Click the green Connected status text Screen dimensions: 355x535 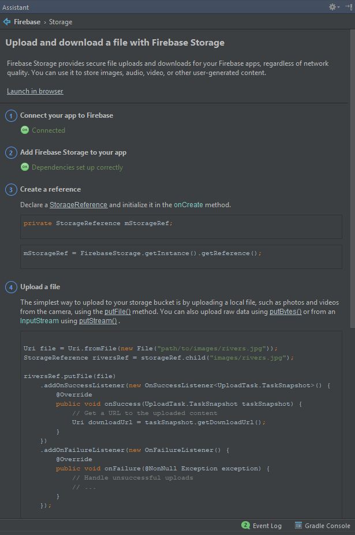[x=48, y=130]
